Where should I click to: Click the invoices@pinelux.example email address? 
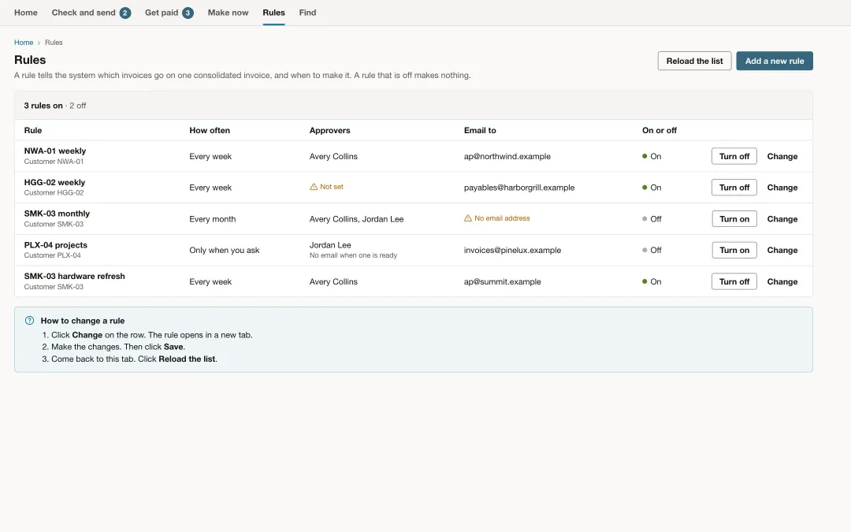coord(512,251)
